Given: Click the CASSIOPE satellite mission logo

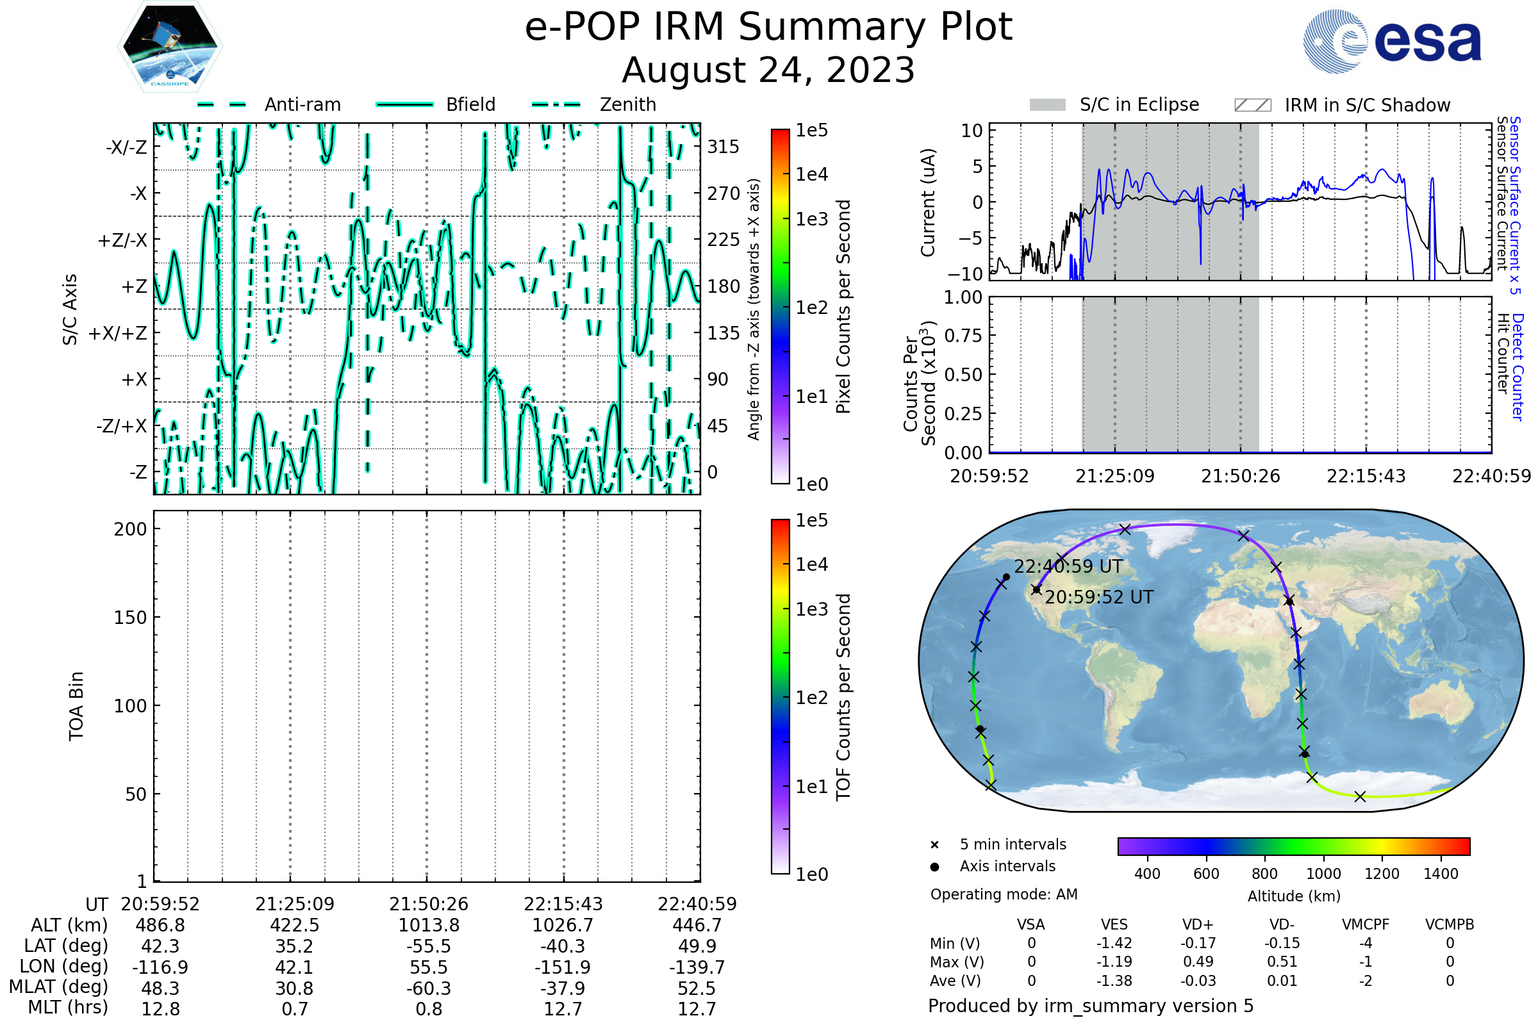Looking at the screenshot, I should click(170, 47).
